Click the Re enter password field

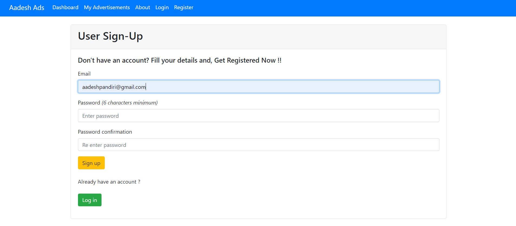(259, 145)
